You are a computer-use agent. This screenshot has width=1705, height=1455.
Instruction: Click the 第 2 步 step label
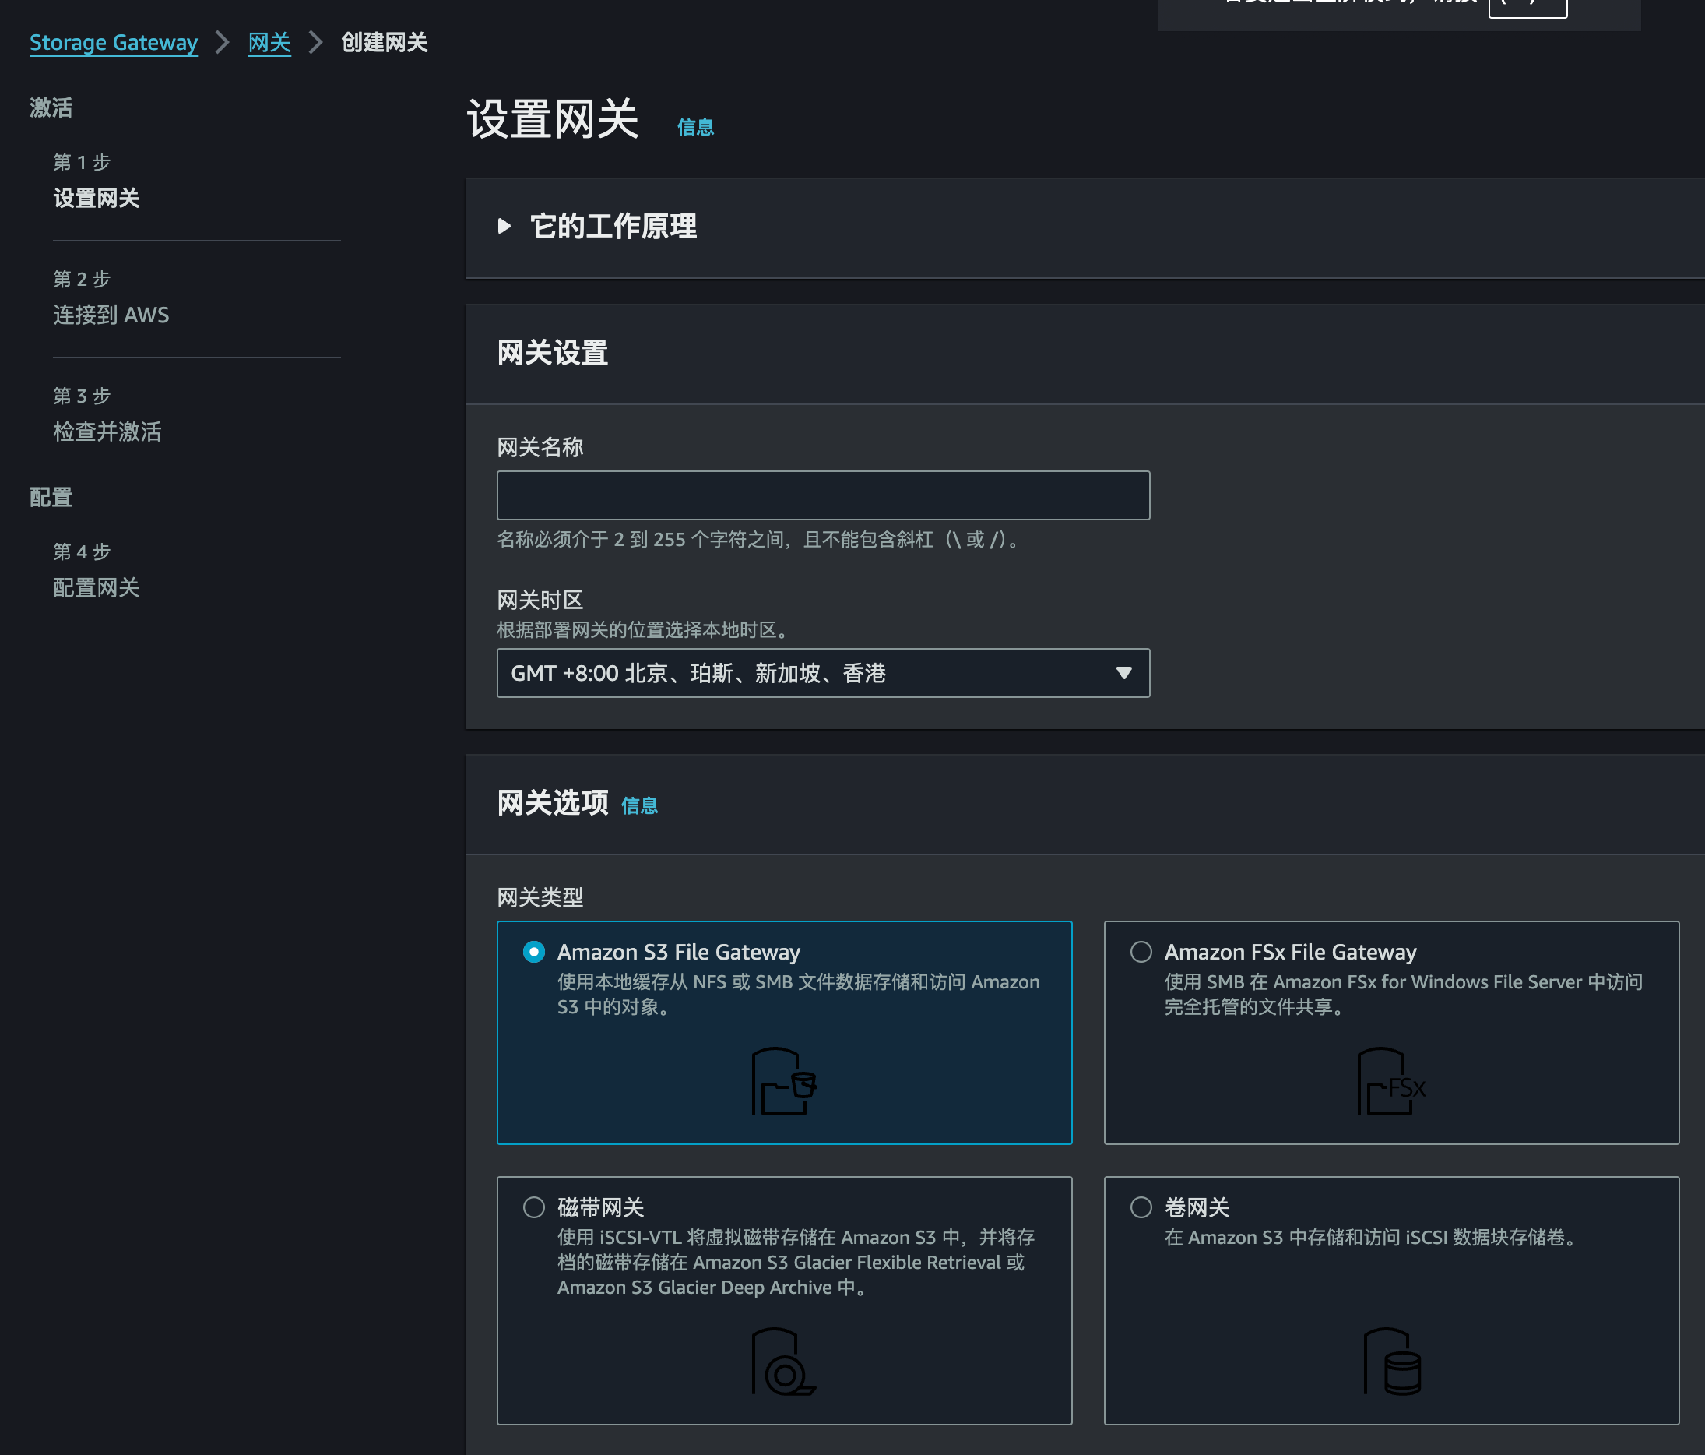tap(82, 279)
